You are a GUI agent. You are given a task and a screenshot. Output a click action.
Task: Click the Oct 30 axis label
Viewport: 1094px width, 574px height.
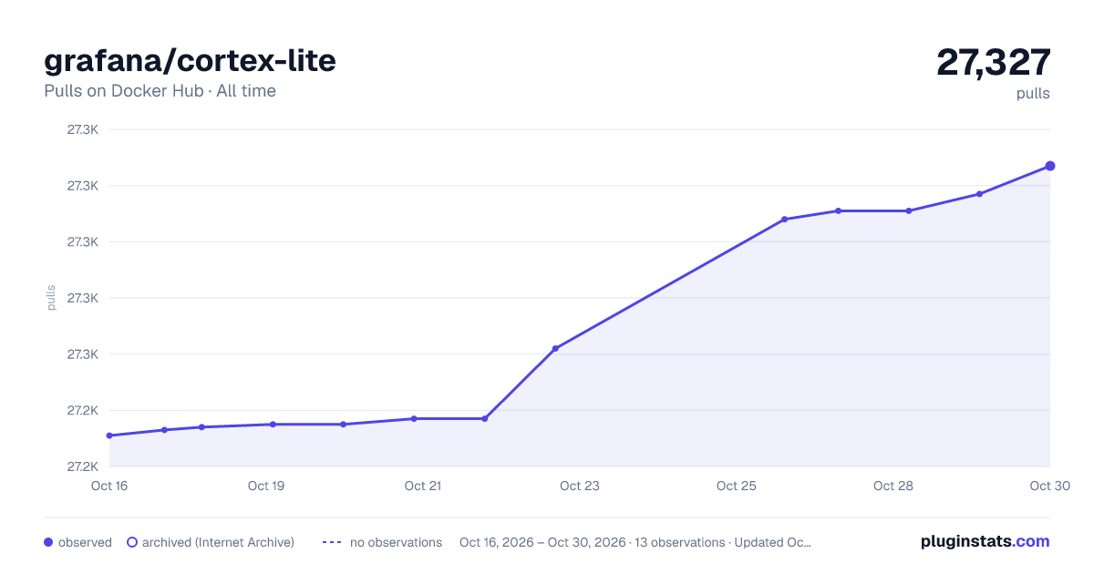(1050, 486)
